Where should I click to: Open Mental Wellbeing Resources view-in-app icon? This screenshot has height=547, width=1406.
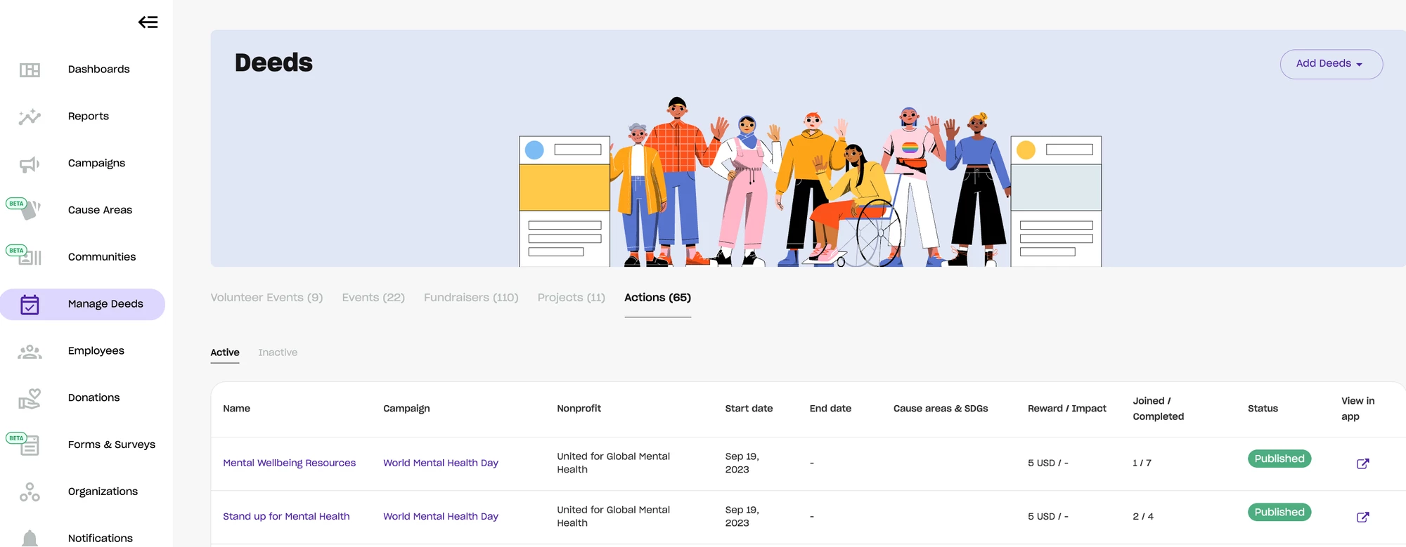[1362, 463]
